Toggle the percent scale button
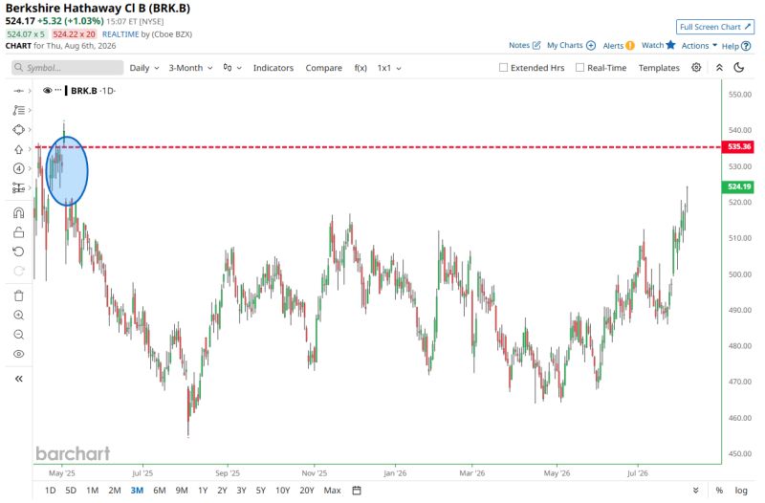The image size is (765, 503). pos(719,491)
